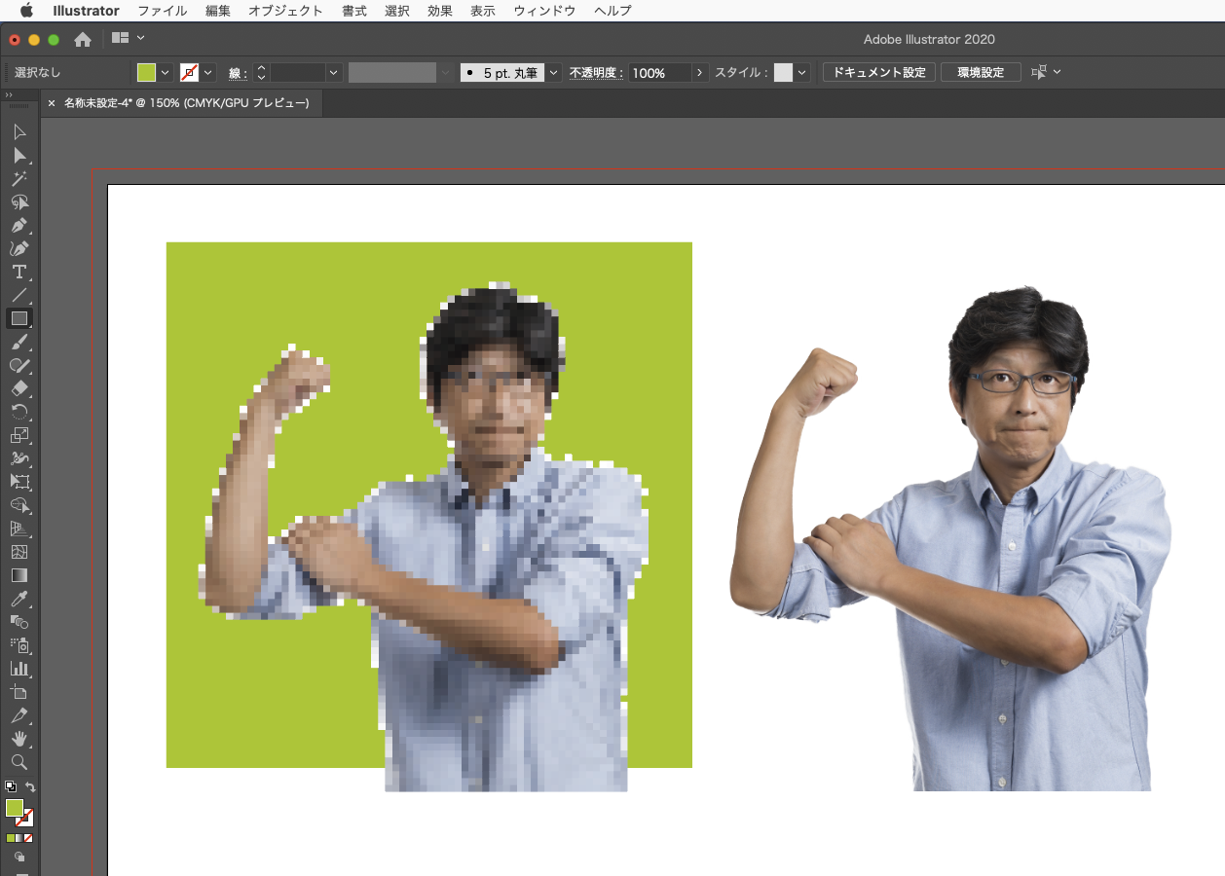Open the 編集 menu

click(218, 11)
